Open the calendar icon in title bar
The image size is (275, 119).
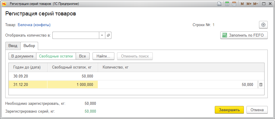pyautogui.click(x=234, y=4)
